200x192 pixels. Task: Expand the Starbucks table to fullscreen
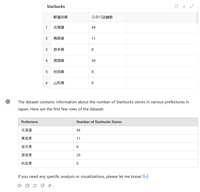click(x=192, y=6)
